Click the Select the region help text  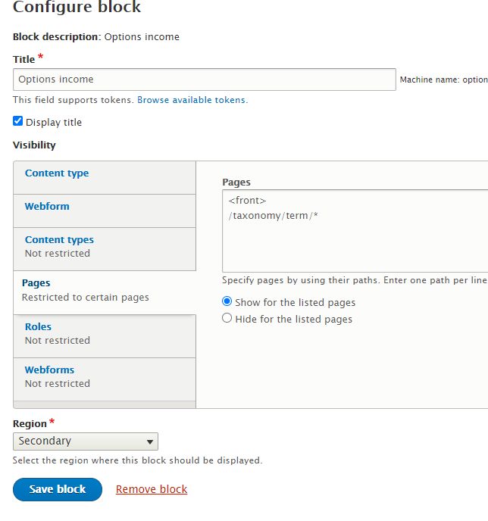[x=138, y=460]
